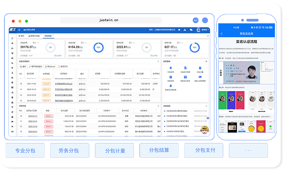
Task: Click the home icon in the top header
Action: click(179, 30)
